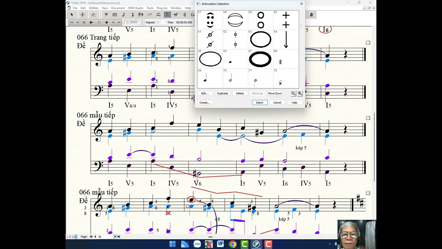Select articulation 58 symbol
This screenshot has width=442, height=249.
tap(235, 20)
